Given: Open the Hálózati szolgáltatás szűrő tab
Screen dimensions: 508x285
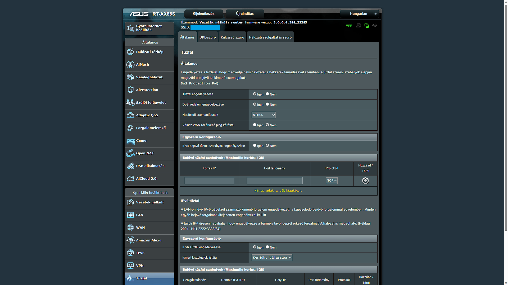Looking at the screenshot, I should pos(270,37).
